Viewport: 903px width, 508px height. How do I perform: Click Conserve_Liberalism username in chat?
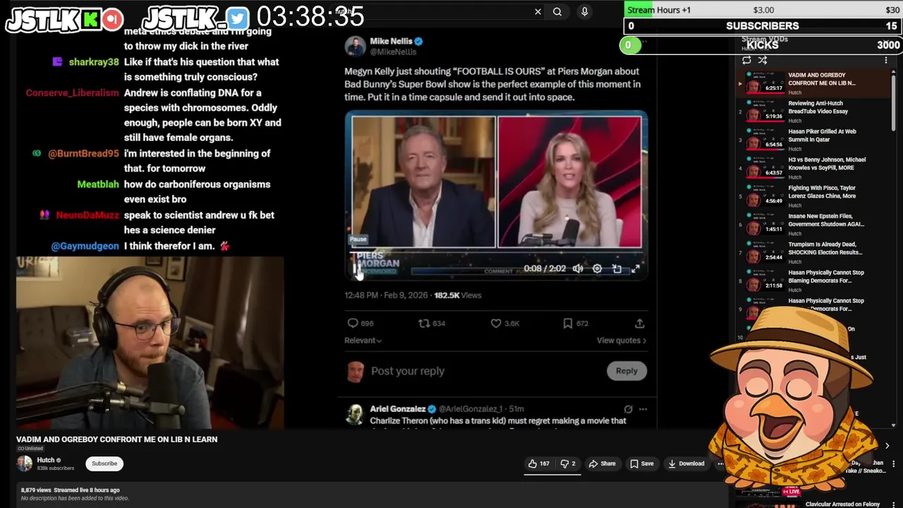click(72, 93)
